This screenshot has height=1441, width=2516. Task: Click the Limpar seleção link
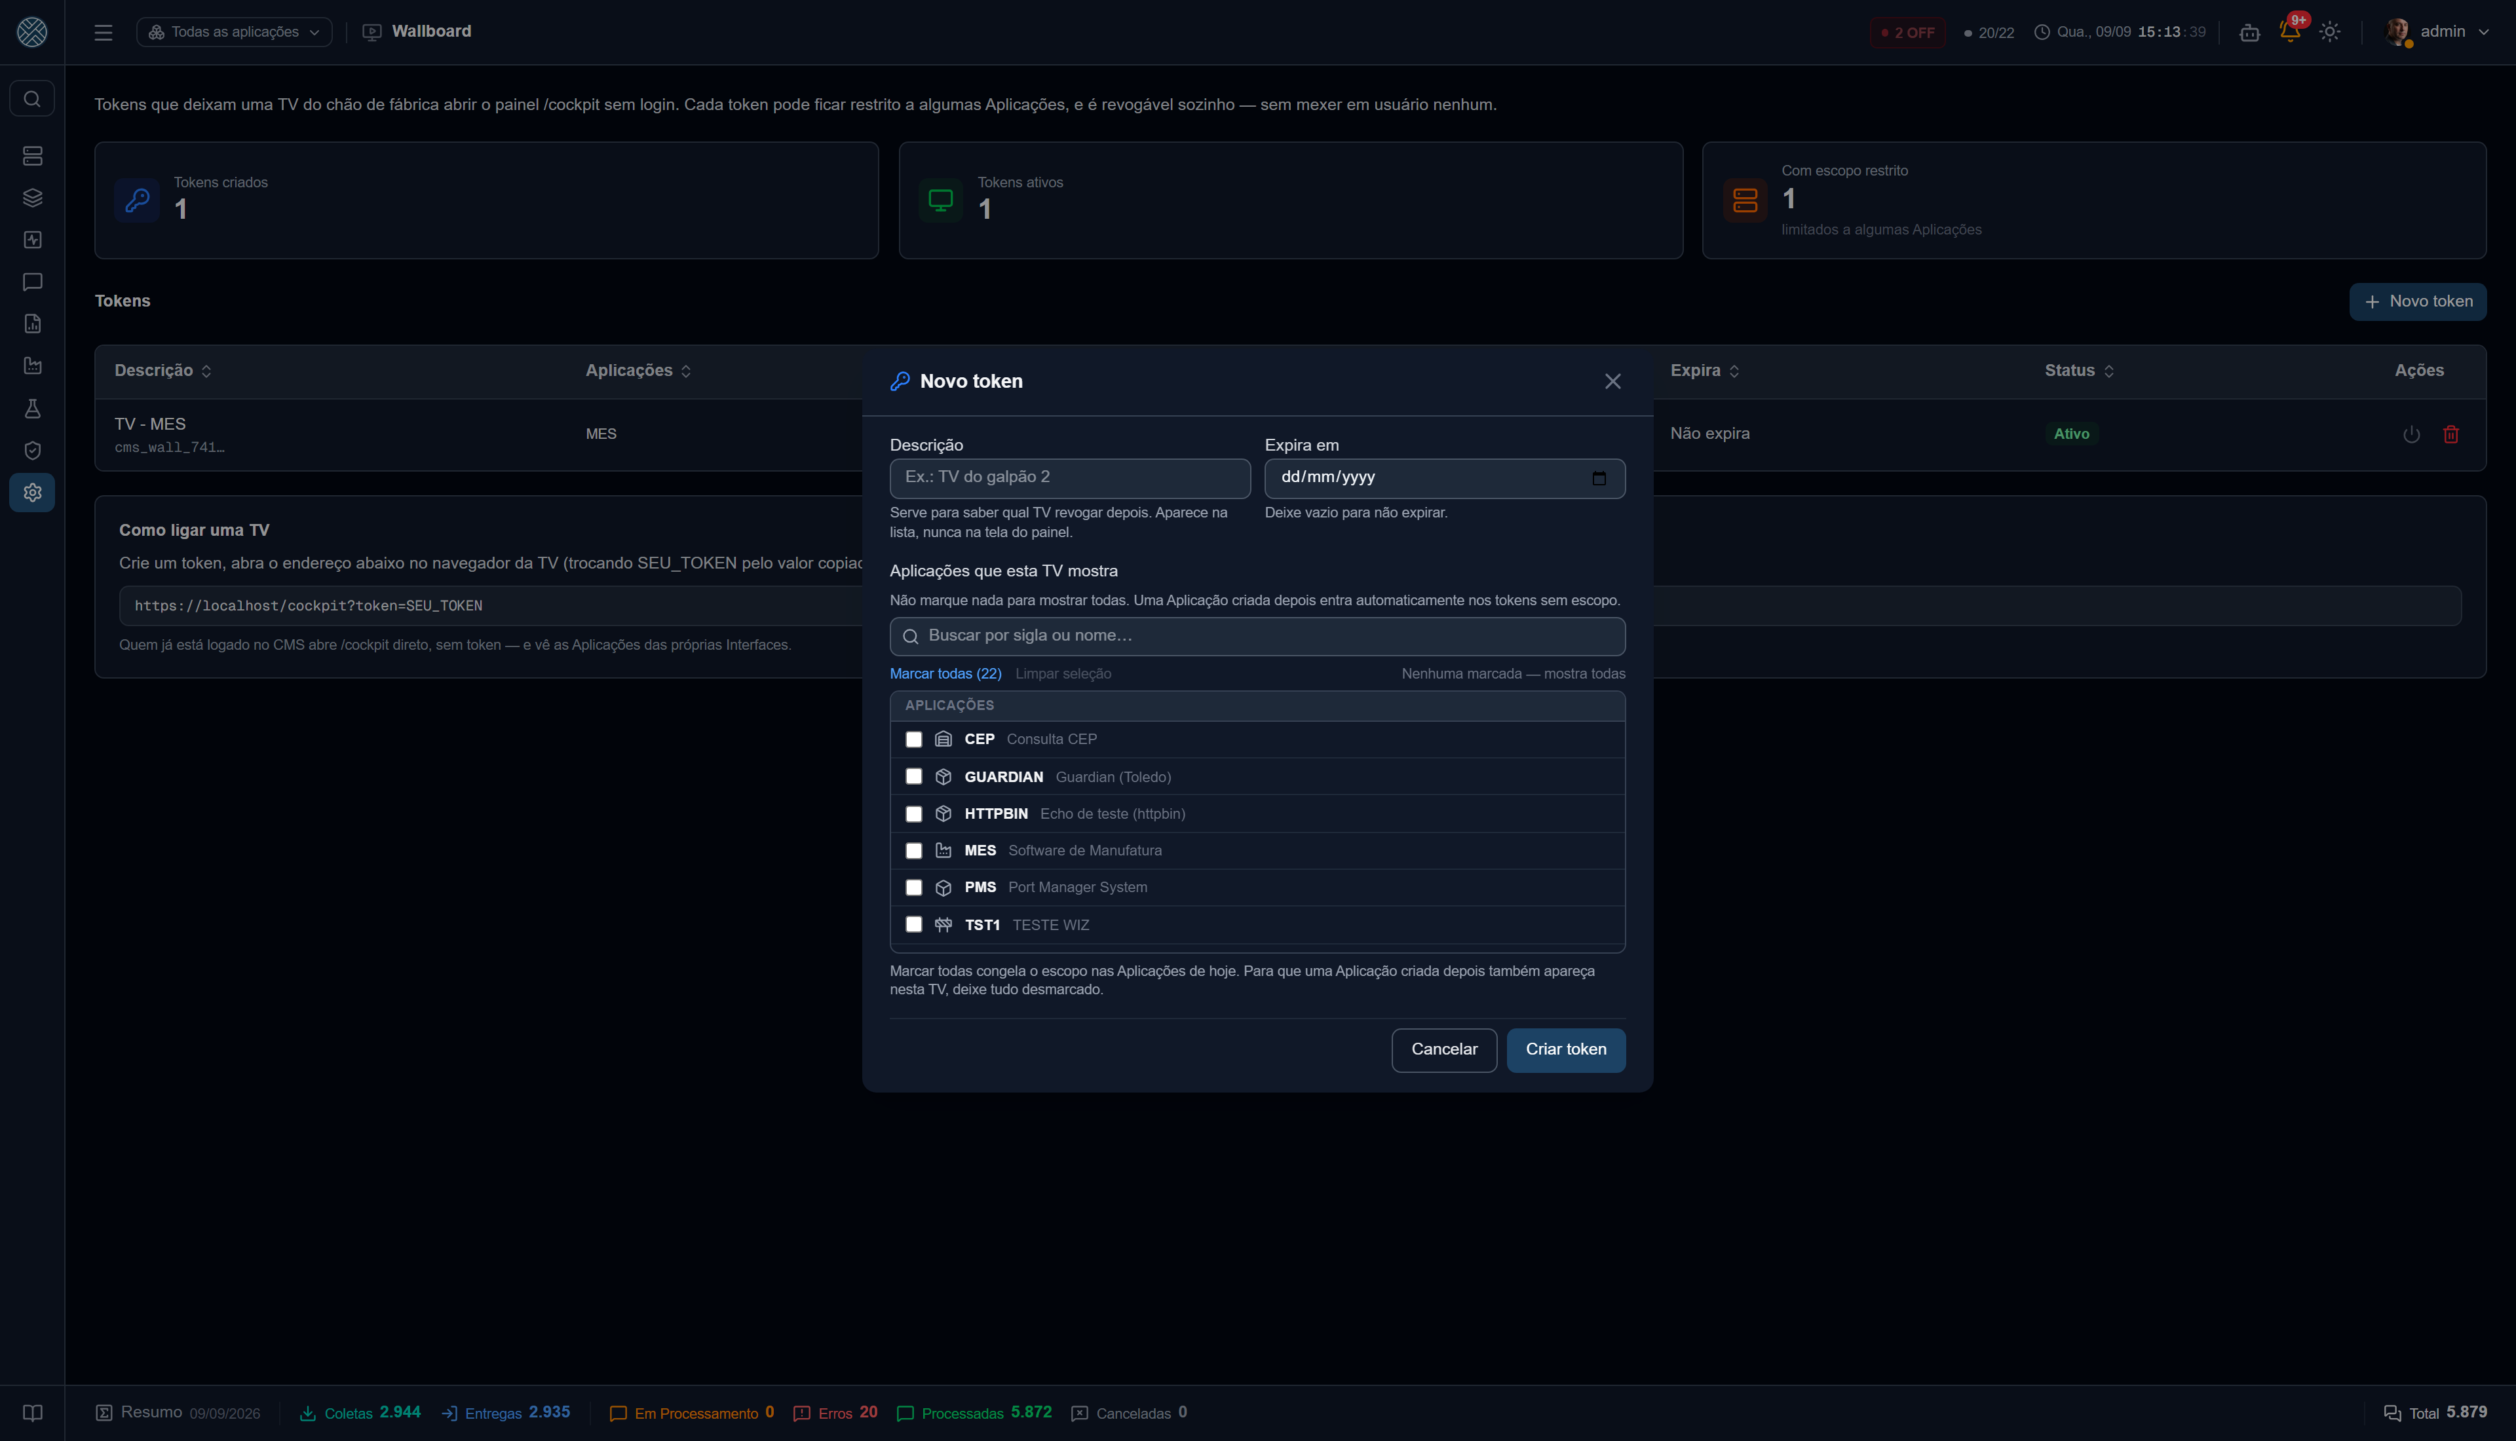[x=1063, y=674]
